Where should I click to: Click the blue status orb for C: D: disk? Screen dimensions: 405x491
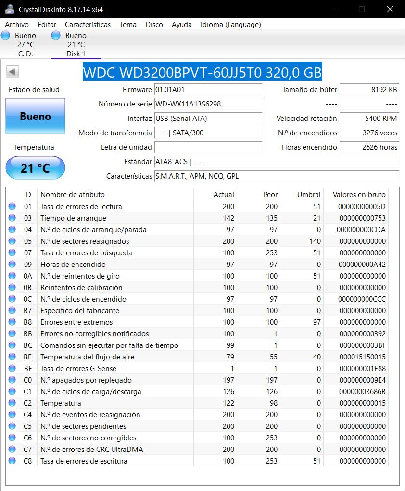click(x=6, y=35)
